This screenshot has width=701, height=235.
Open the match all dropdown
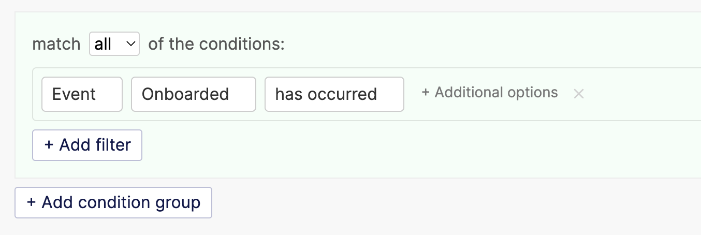click(x=114, y=44)
